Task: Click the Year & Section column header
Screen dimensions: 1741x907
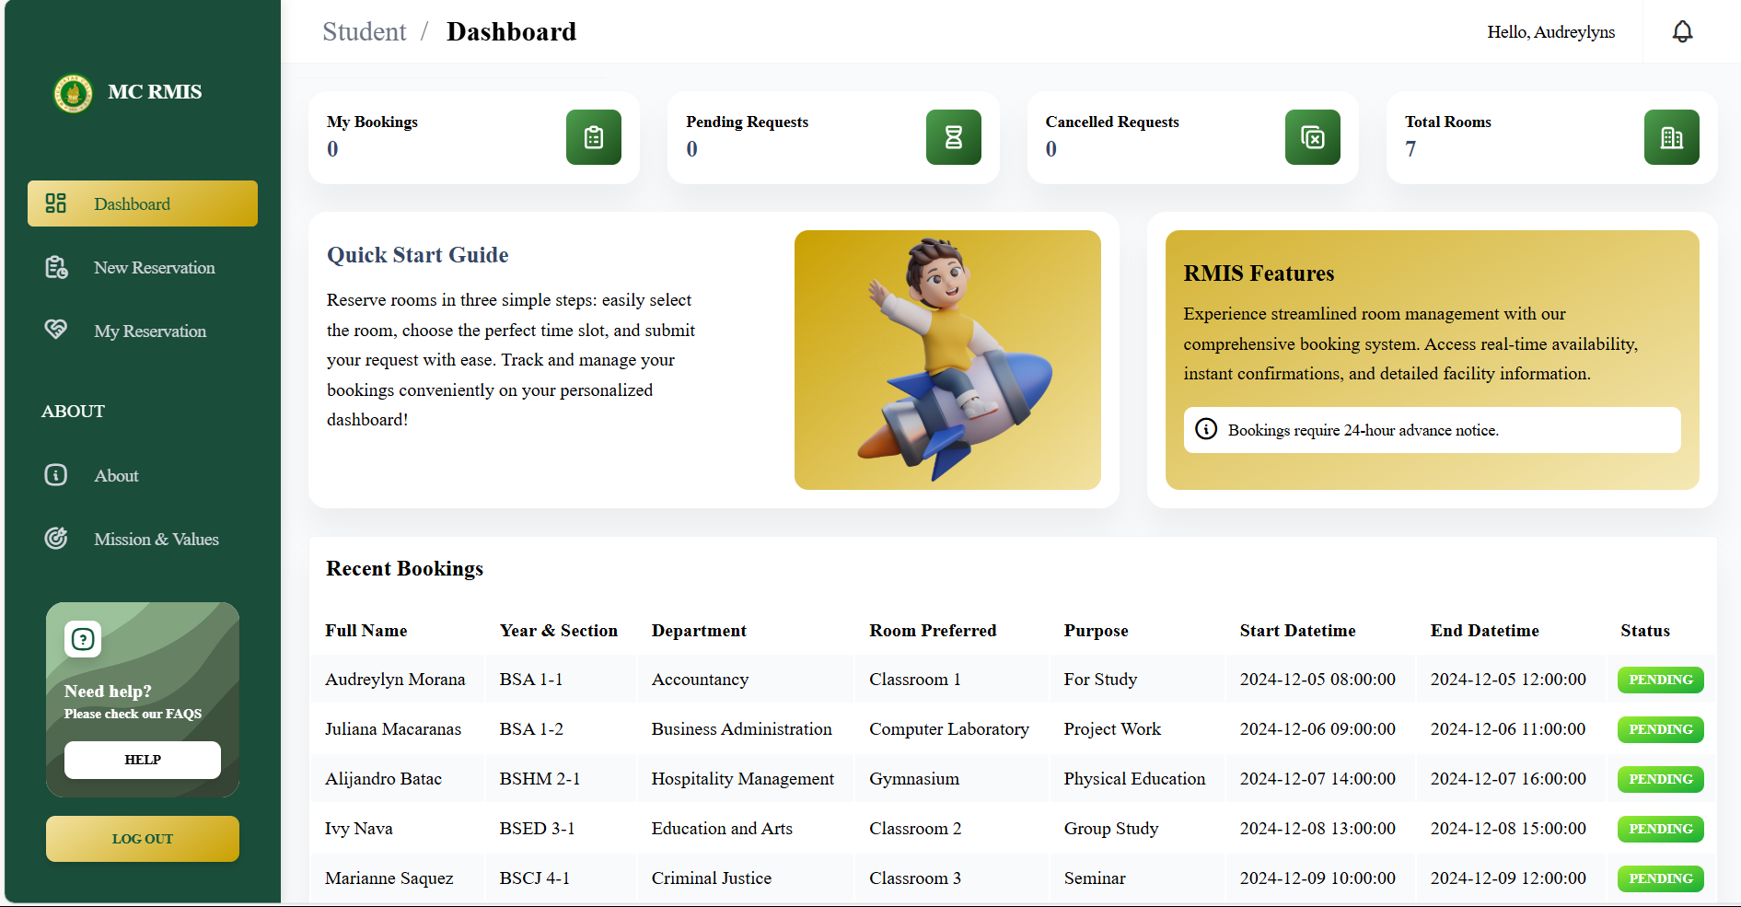Action: click(559, 631)
